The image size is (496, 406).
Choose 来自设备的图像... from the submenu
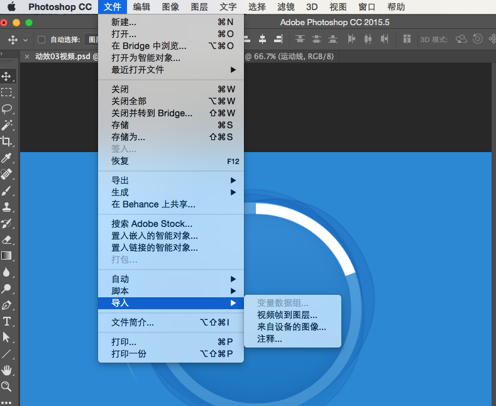(x=292, y=327)
